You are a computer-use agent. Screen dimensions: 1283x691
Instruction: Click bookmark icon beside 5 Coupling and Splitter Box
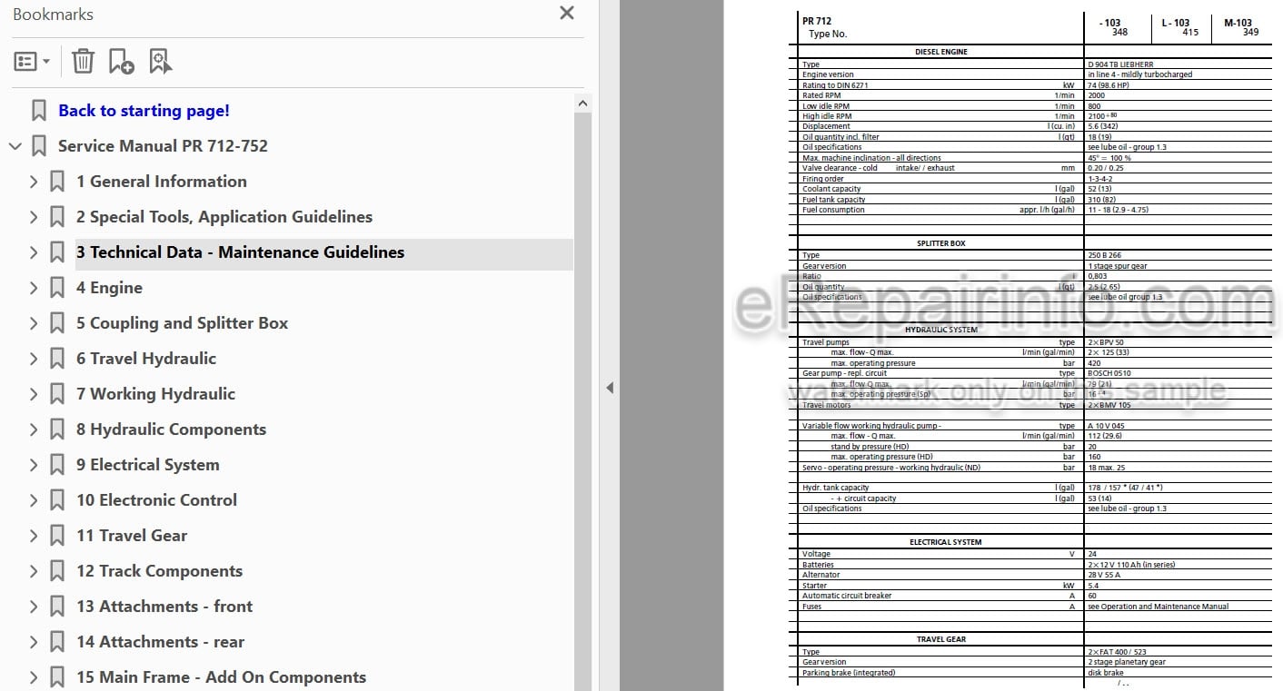pos(57,323)
